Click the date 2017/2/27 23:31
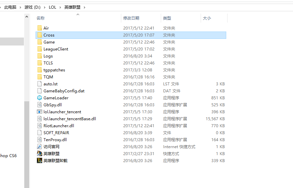Viewport: 293px width, 188px height. coord(139,154)
